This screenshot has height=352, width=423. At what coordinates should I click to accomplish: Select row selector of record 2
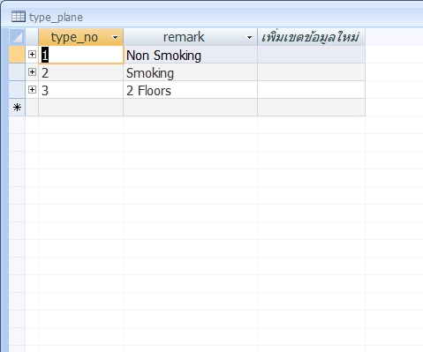click(17, 72)
